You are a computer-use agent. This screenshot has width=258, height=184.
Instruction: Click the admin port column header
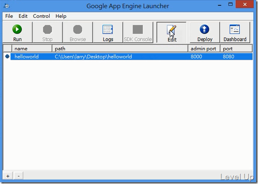(204, 49)
